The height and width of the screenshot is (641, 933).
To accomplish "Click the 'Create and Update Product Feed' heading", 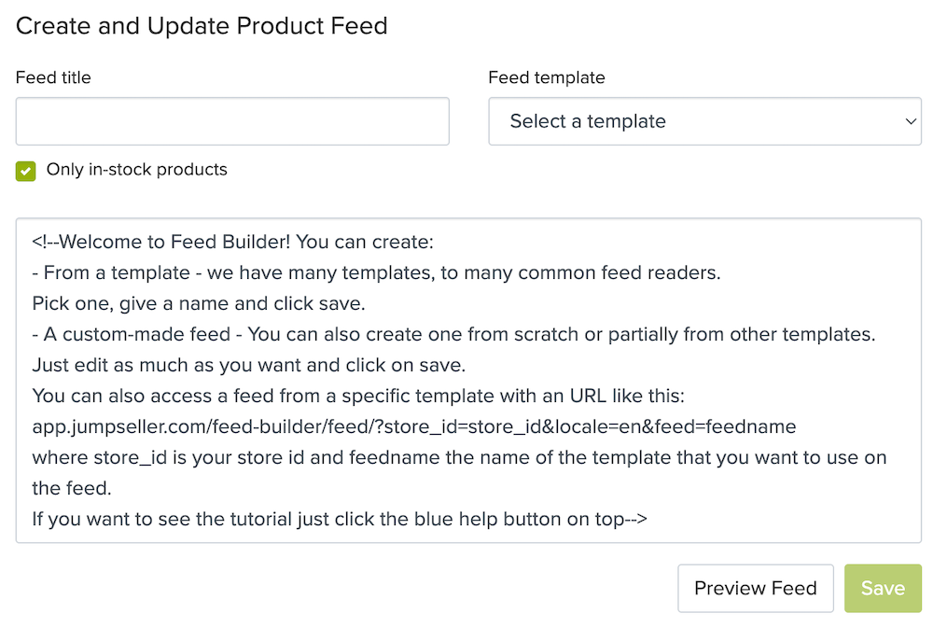I will click(202, 25).
